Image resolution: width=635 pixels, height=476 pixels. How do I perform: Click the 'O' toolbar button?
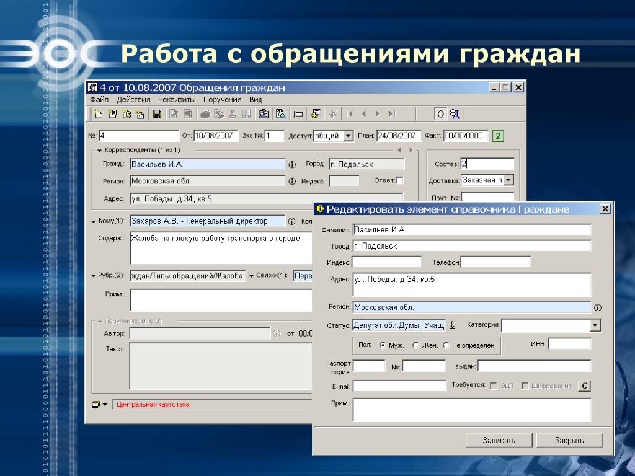click(440, 114)
